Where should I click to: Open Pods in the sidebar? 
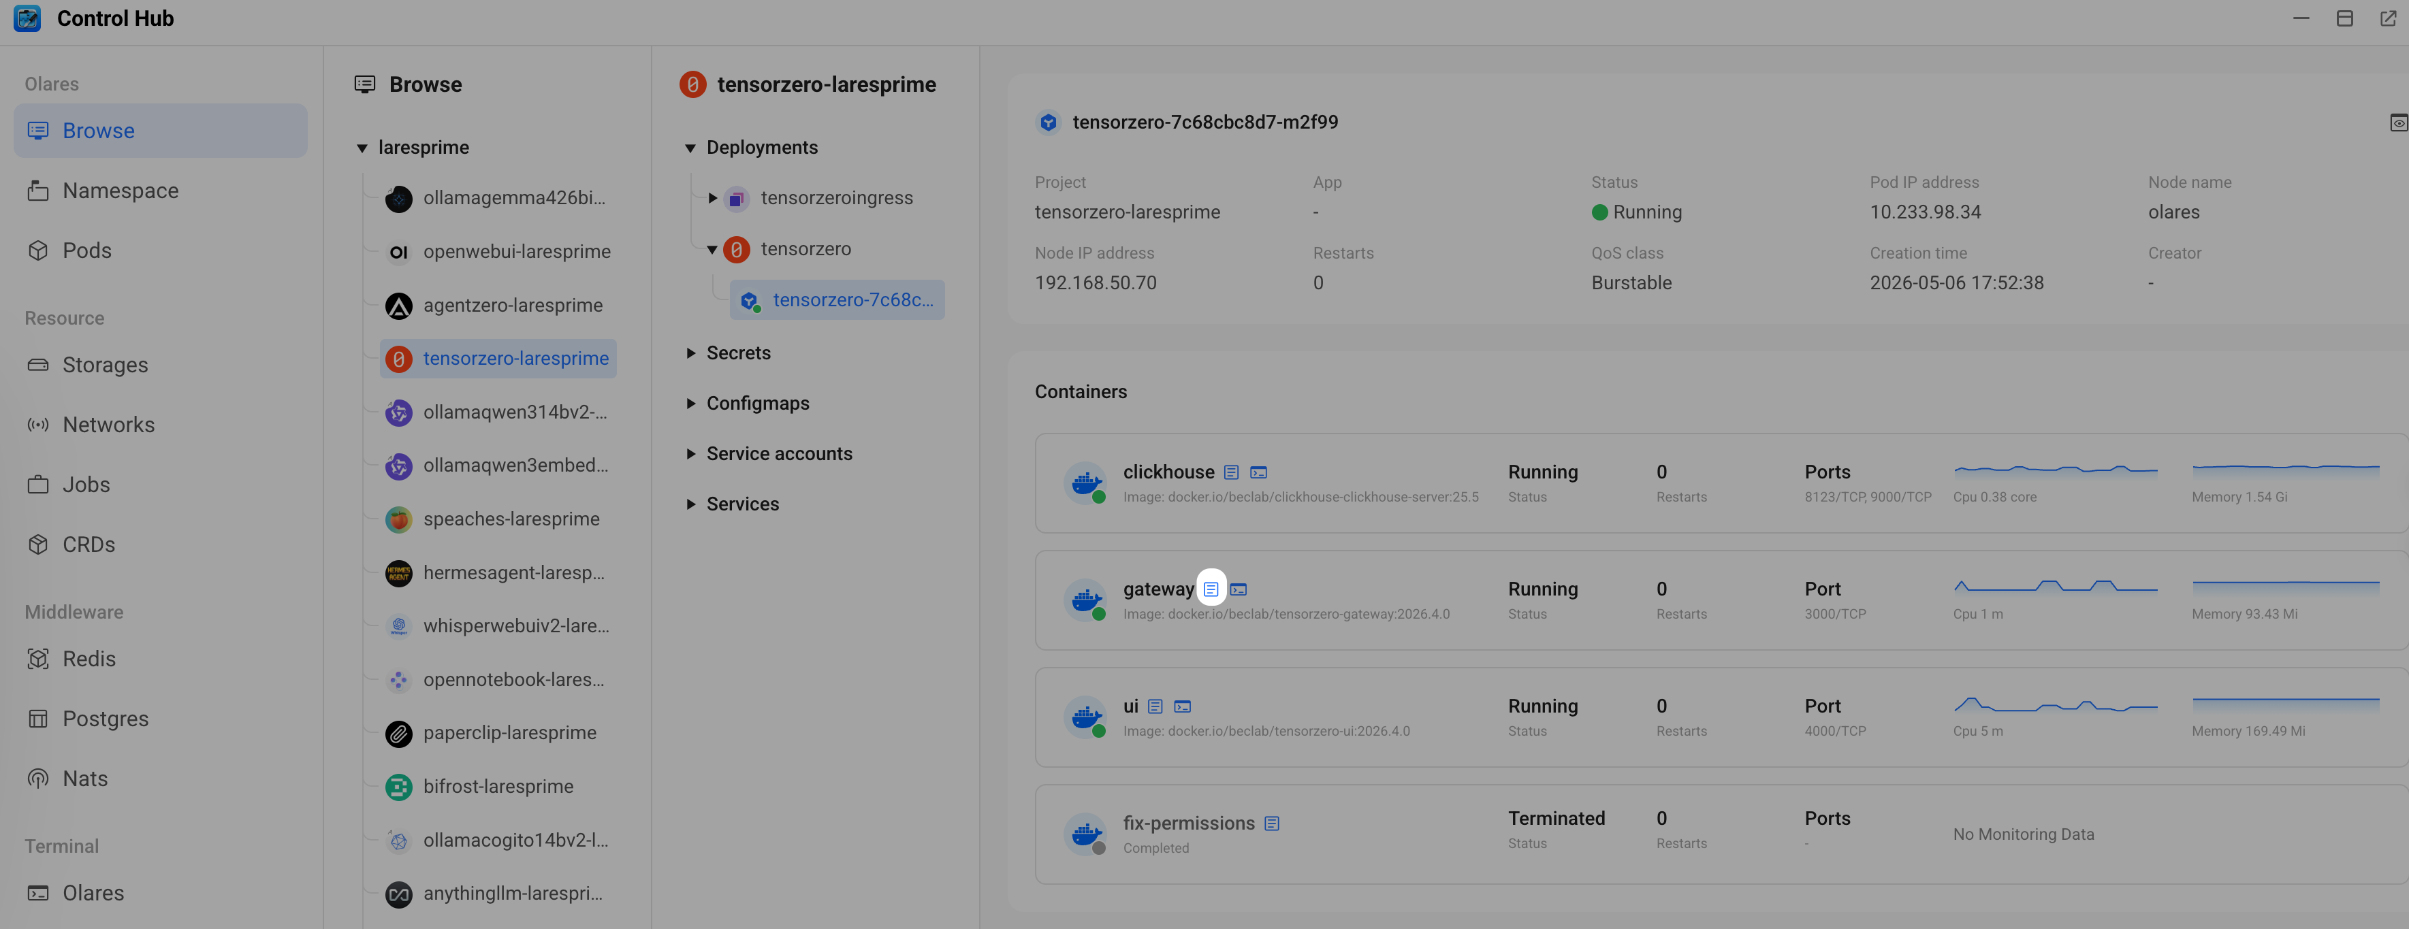tap(160, 250)
